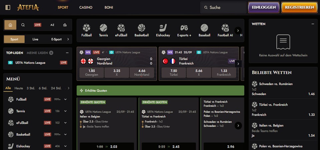Pick Ja 1.54 for Italien vs. Belgien
Image resolution: width=320 pixels, height=150 pixels.
point(283,136)
